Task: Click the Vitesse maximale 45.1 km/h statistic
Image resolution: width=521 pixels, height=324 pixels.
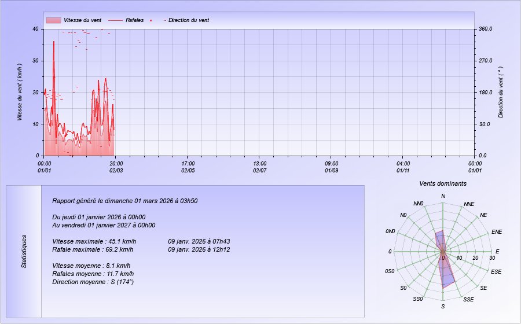Action: tap(94, 241)
